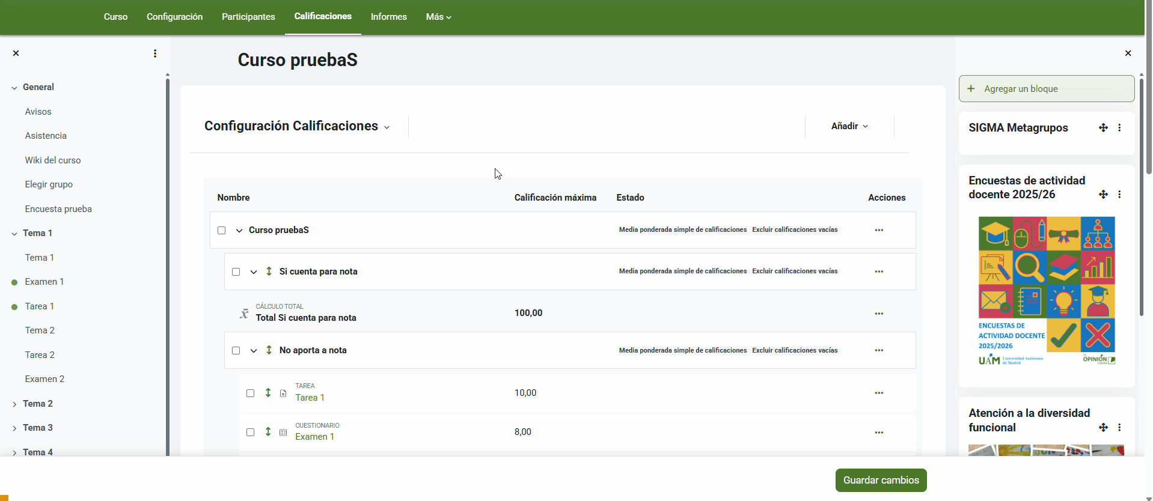Move the Atención a la diversidad block
Viewport: 1153px width, 501px height.
1103,428
